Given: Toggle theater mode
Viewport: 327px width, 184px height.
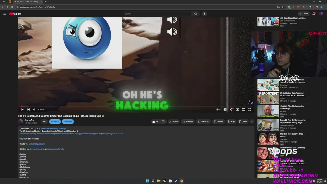Looking at the screenshot, I should 243,109.
